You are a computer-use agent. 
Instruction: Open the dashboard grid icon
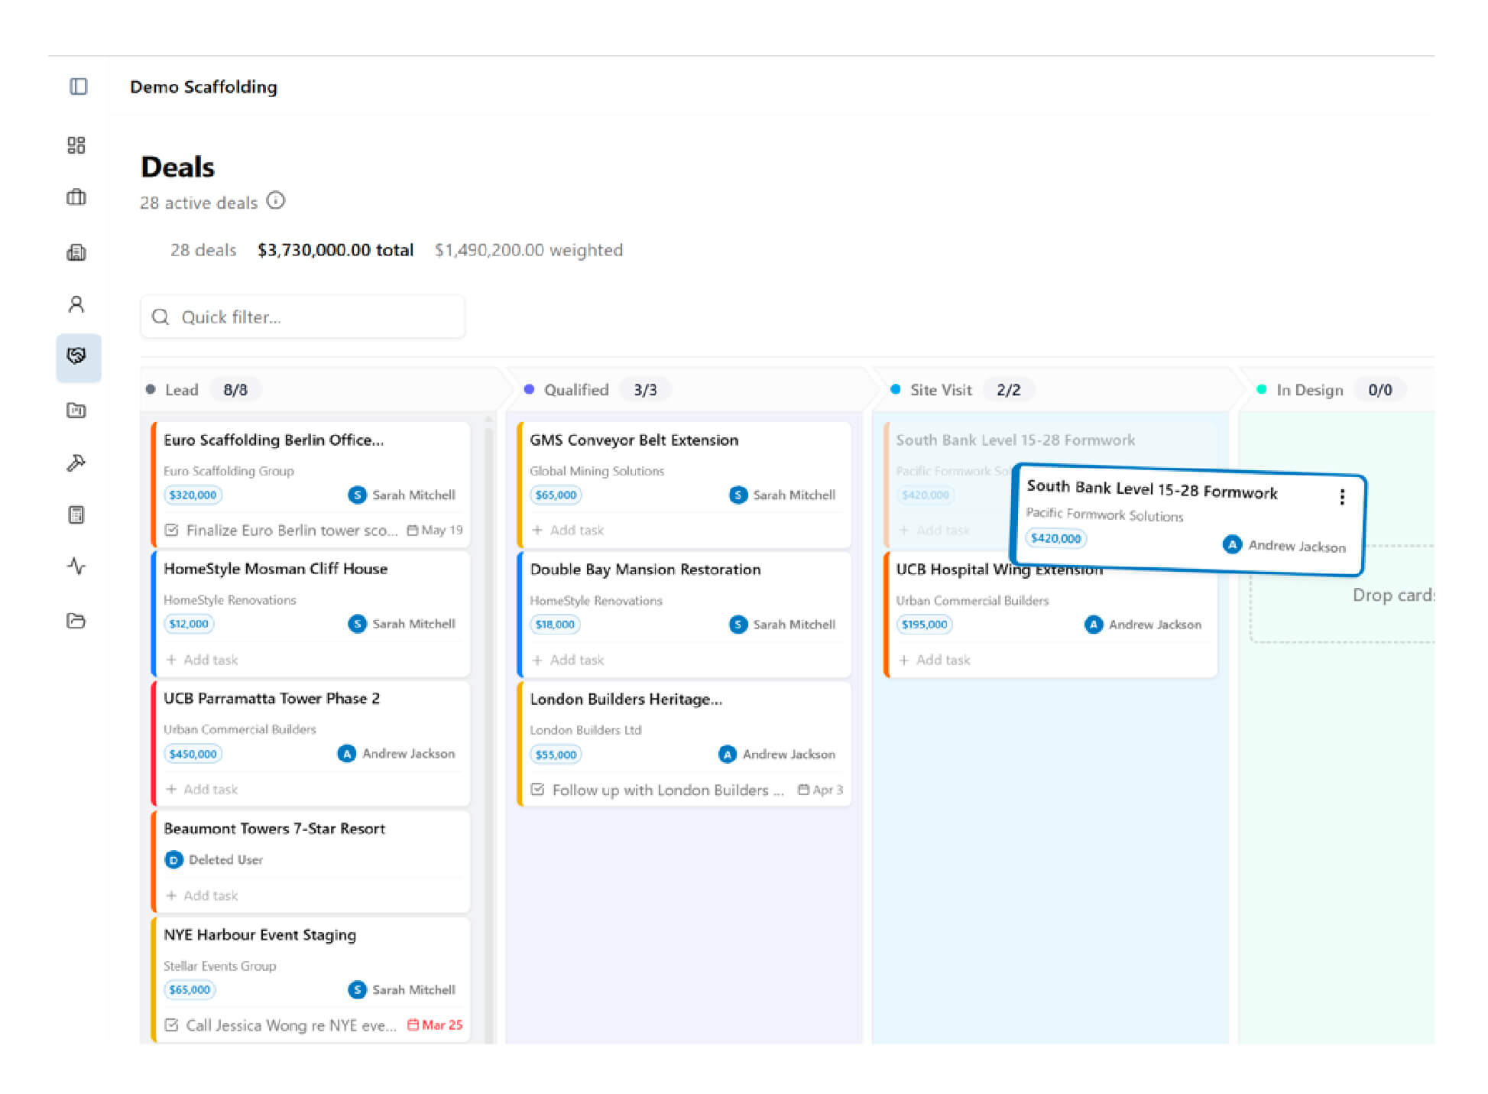[x=76, y=145]
